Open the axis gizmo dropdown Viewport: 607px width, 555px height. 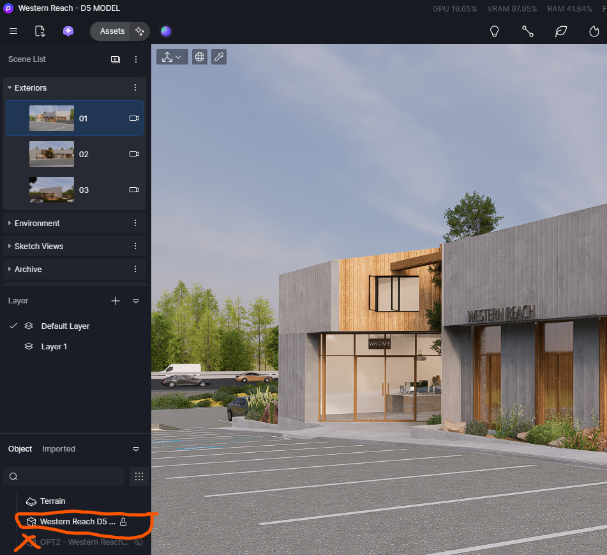(x=172, y=57)
